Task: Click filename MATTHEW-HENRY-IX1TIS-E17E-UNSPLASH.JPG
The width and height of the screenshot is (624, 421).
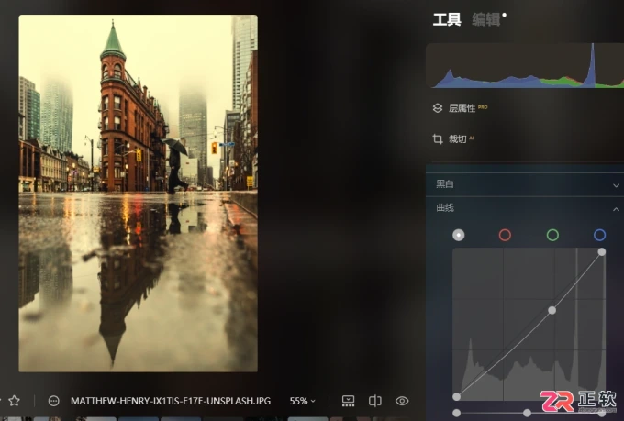Action: coord(171,401)
